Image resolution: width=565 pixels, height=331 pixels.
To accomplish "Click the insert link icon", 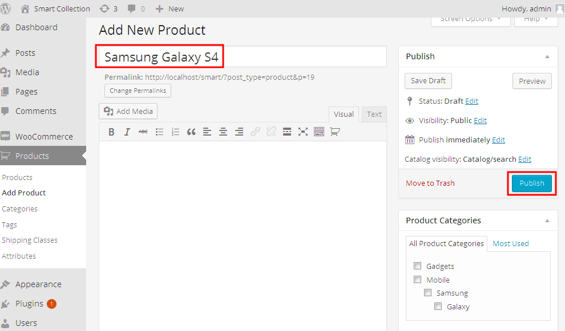I will tap(255, 132).
